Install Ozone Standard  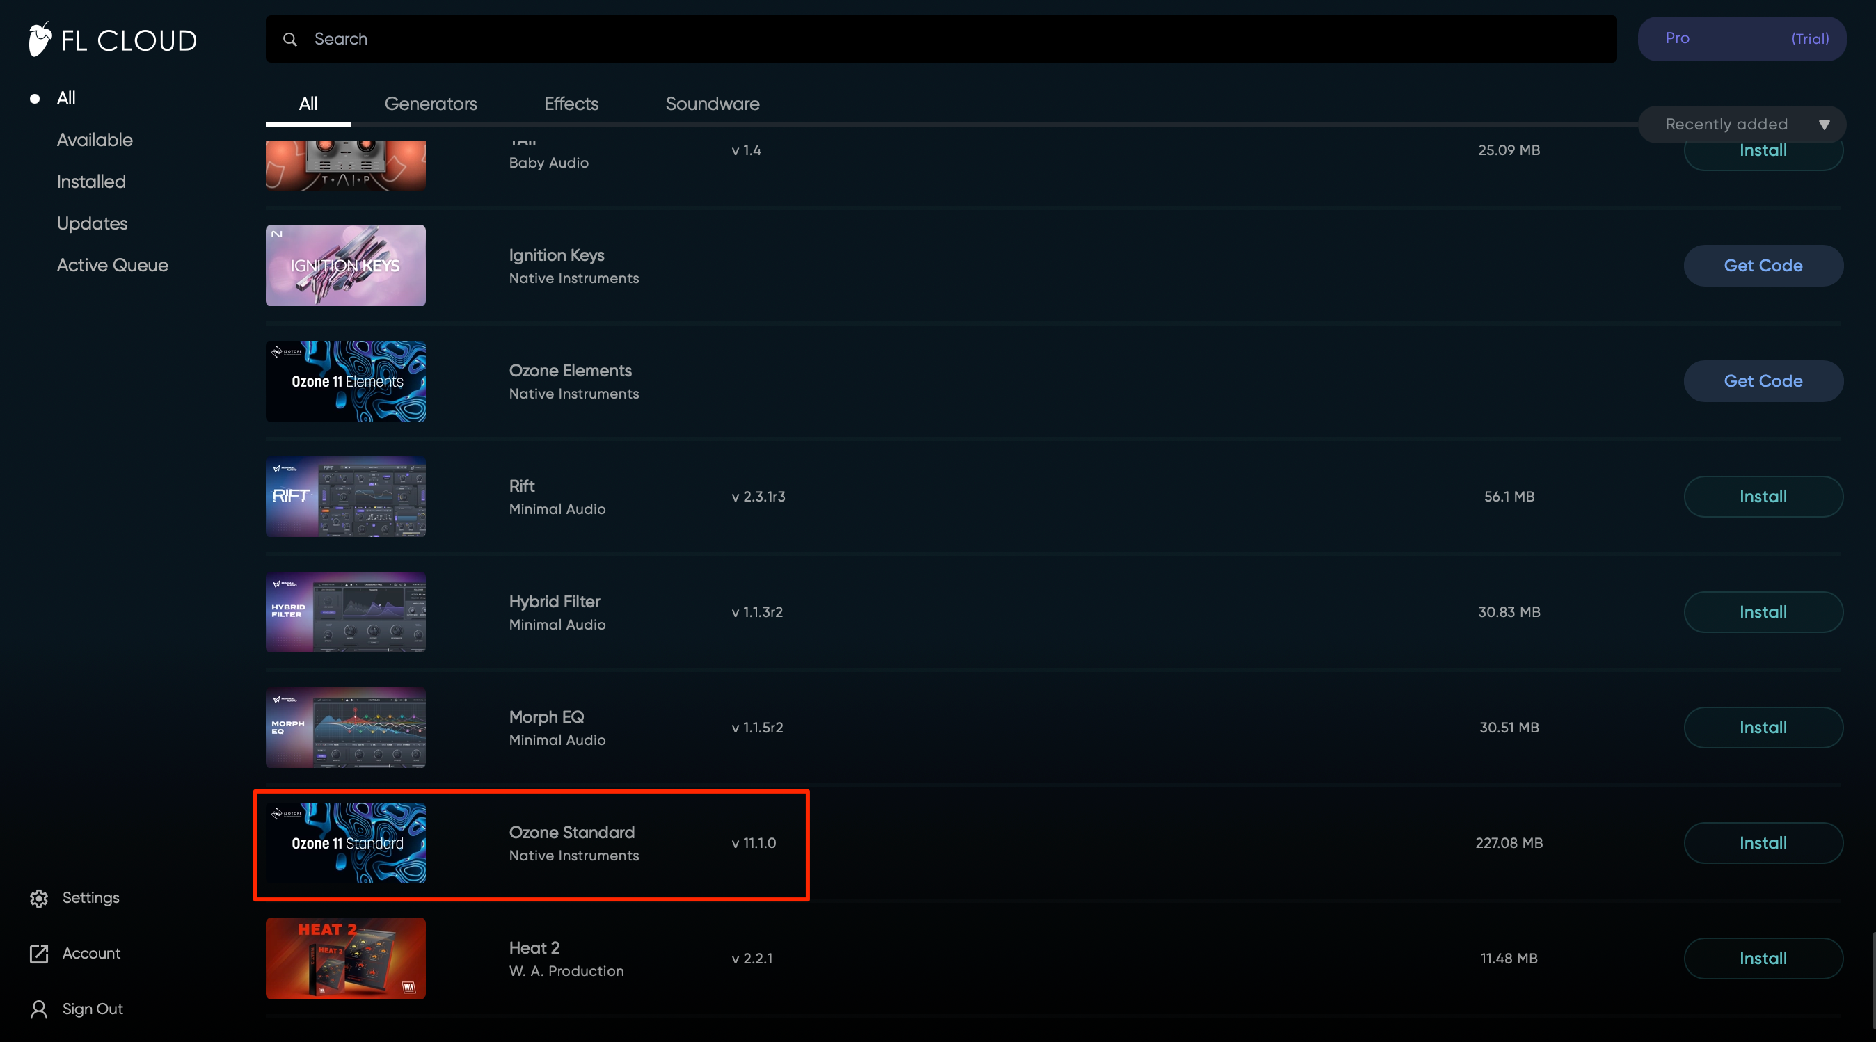[1763, 843]
